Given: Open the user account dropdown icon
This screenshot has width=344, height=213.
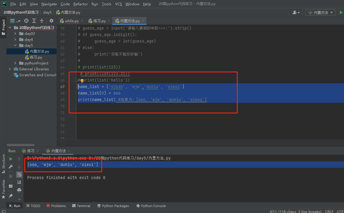Looking at the screenshot, I should click(x=296, y=12).
